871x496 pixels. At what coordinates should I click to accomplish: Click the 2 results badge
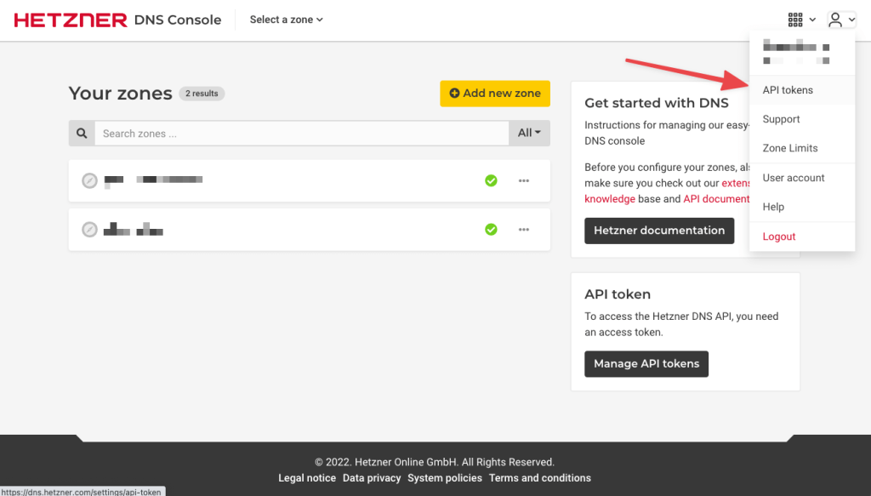click(x=202, y=94)
